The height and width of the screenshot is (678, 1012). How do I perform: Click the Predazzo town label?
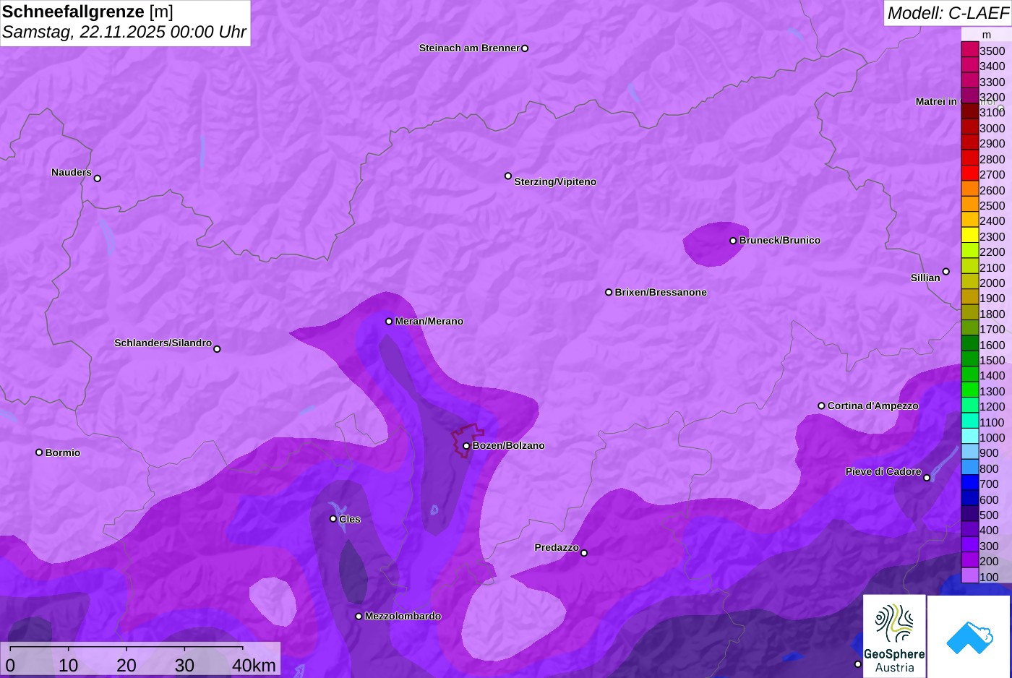[557, 548]
